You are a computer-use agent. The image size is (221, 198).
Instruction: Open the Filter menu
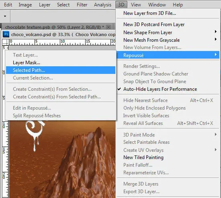(x=82, y=5)
